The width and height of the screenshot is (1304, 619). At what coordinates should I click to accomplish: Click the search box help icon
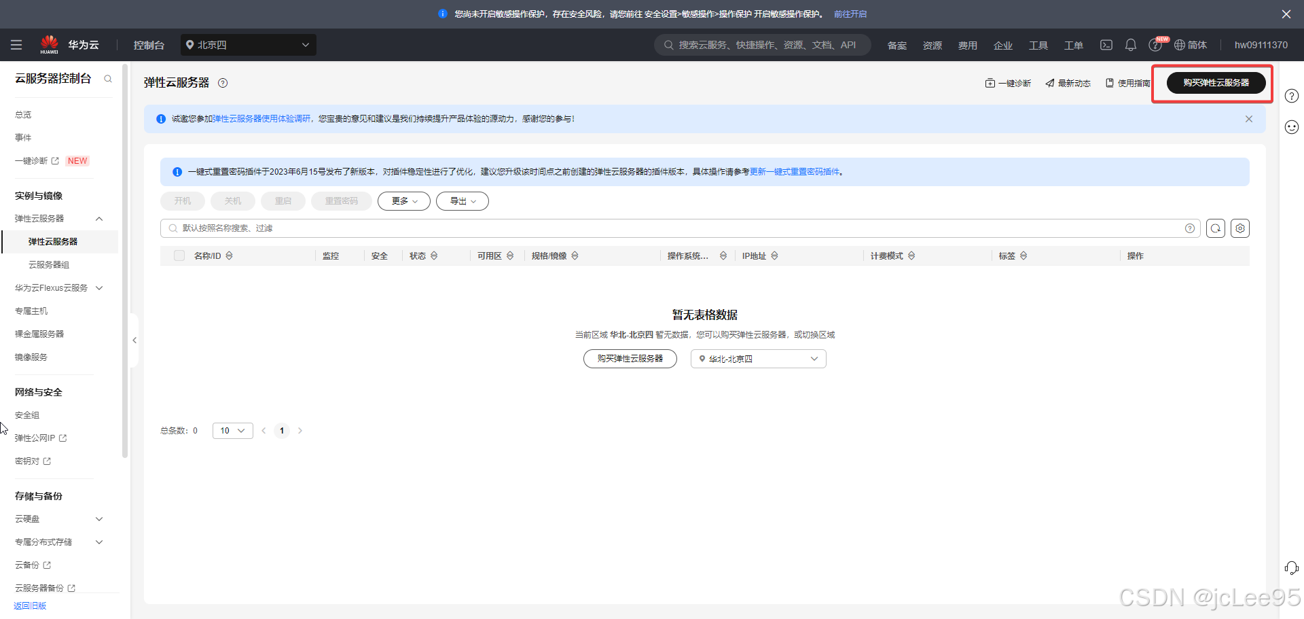click(1190, 228)
